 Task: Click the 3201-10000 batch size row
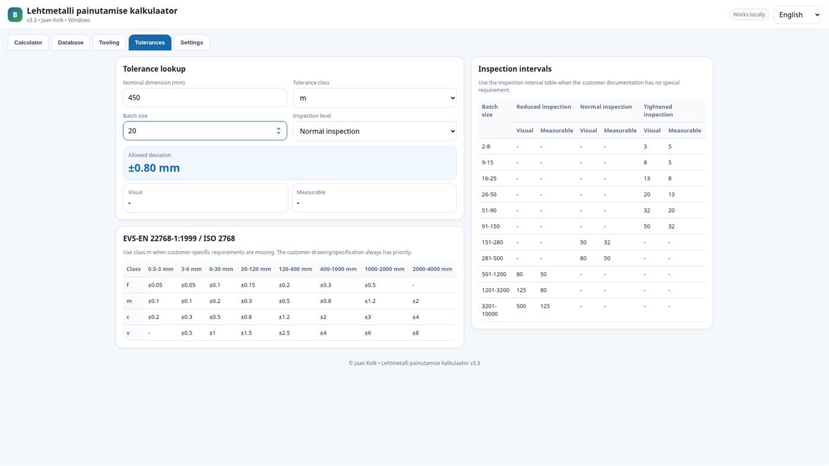pyautogui.click(x=592, y=310)
